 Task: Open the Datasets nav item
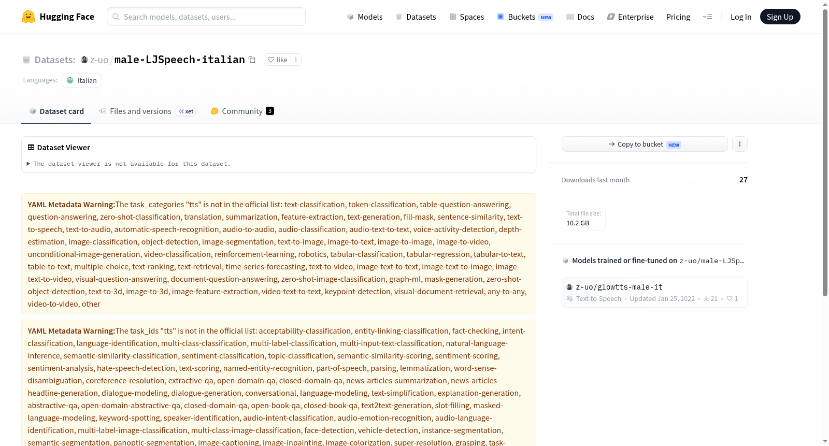[x=416, y=17]
